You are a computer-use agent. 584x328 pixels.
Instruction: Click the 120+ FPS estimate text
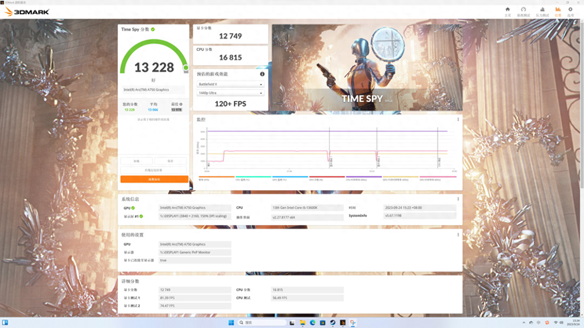(230, 104)
